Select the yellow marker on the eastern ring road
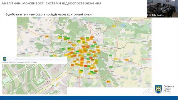The height and width of the screenshot is (100, 178). (116, 59)
